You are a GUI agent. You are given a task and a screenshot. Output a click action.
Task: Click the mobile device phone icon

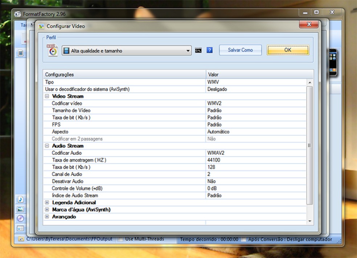tap(333, 62)
